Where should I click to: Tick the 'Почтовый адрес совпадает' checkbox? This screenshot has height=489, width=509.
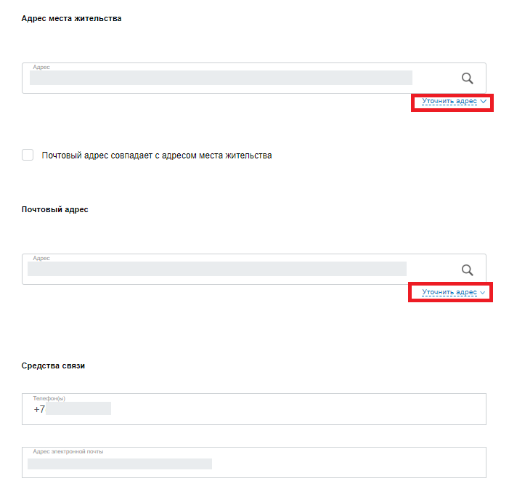[28, 155]
